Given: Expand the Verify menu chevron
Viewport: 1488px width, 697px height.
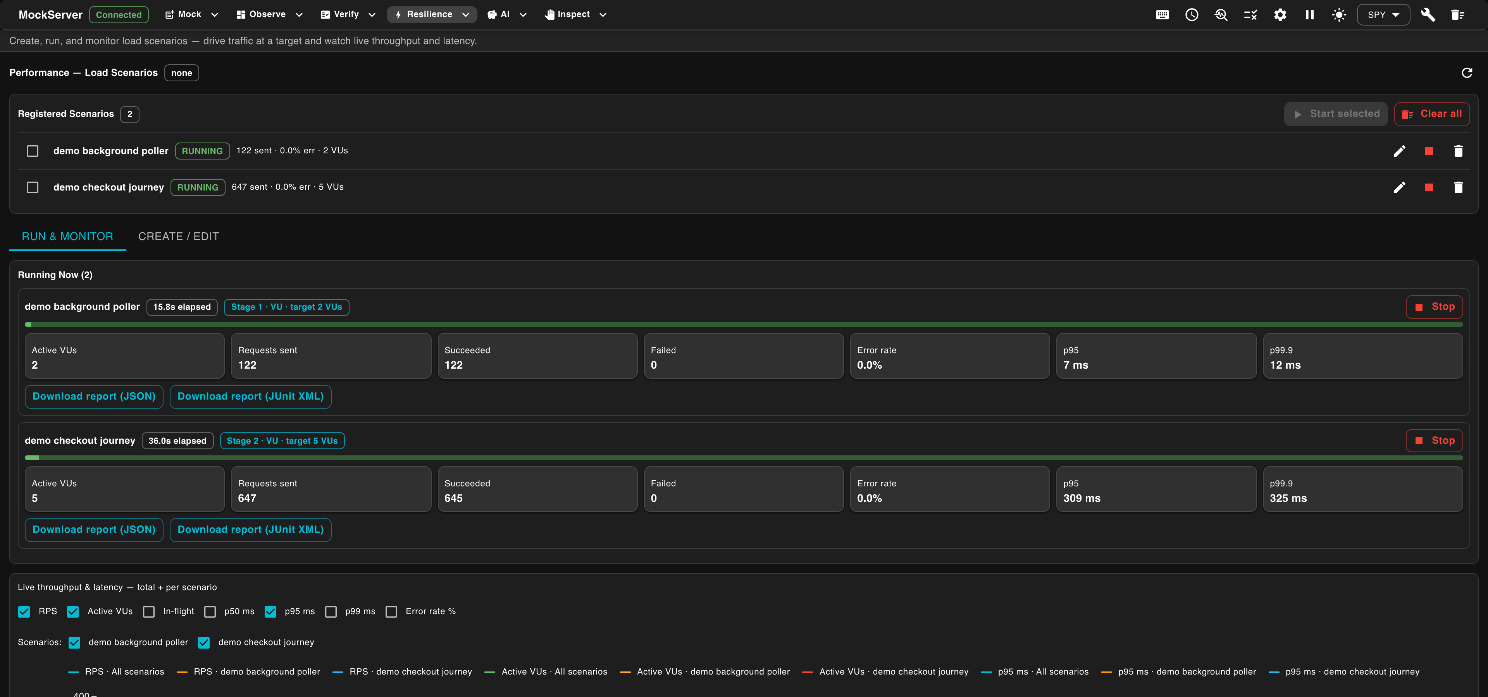Looking at the screenshot, I should pyautogui.click(x=372, y=15).
